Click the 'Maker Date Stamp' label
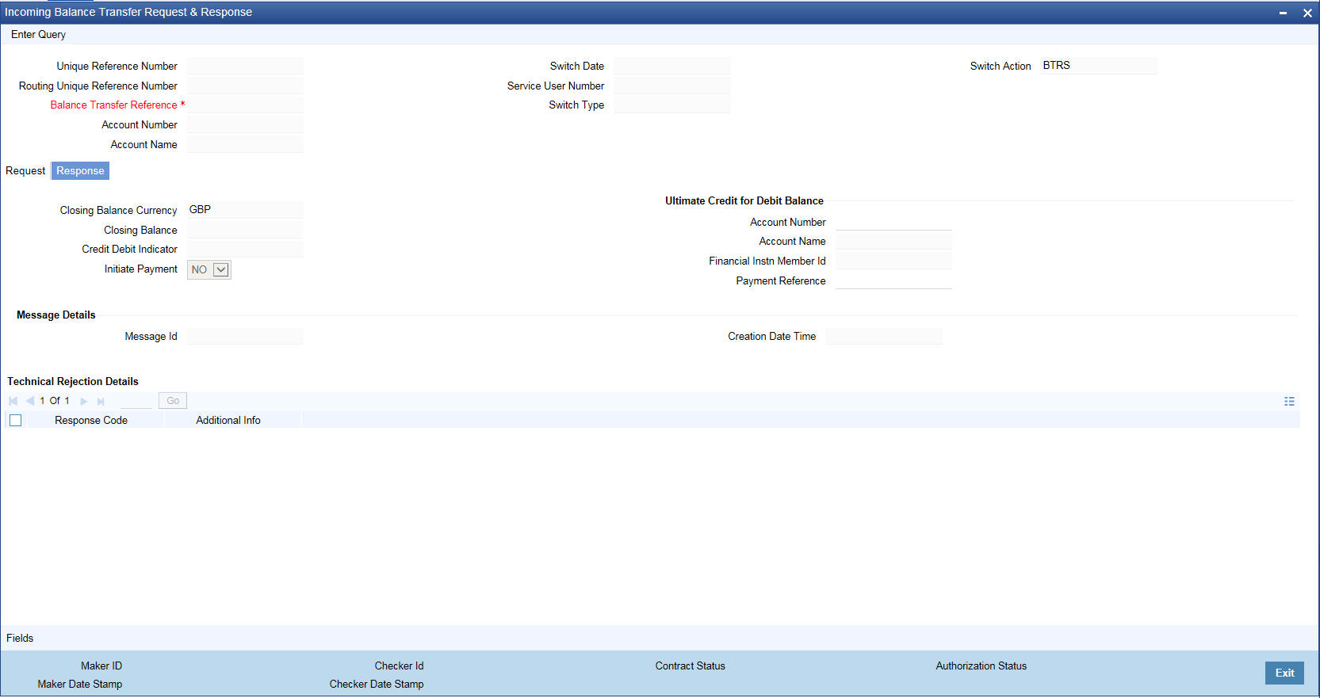1320x698 pixels. [x=80, y=684]
